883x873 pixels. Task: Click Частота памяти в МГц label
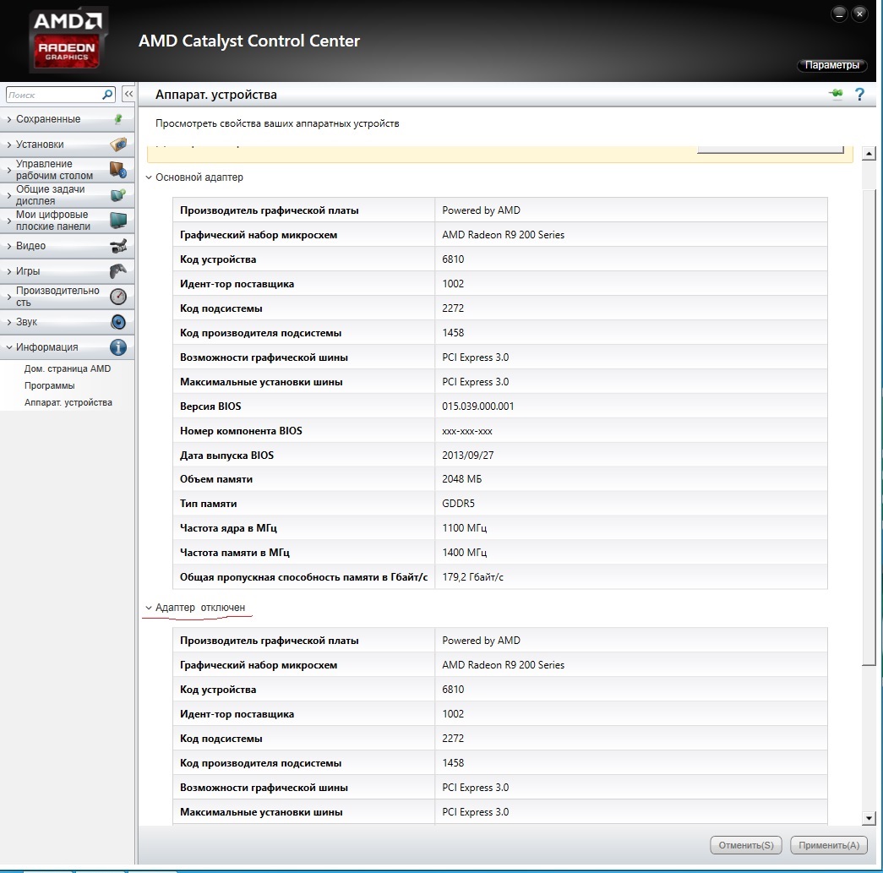click(234, 553)
